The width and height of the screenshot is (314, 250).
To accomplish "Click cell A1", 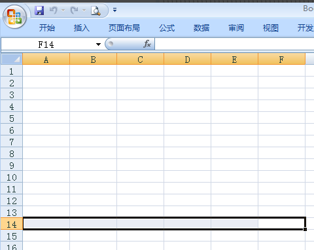I will tap(46, 71).
